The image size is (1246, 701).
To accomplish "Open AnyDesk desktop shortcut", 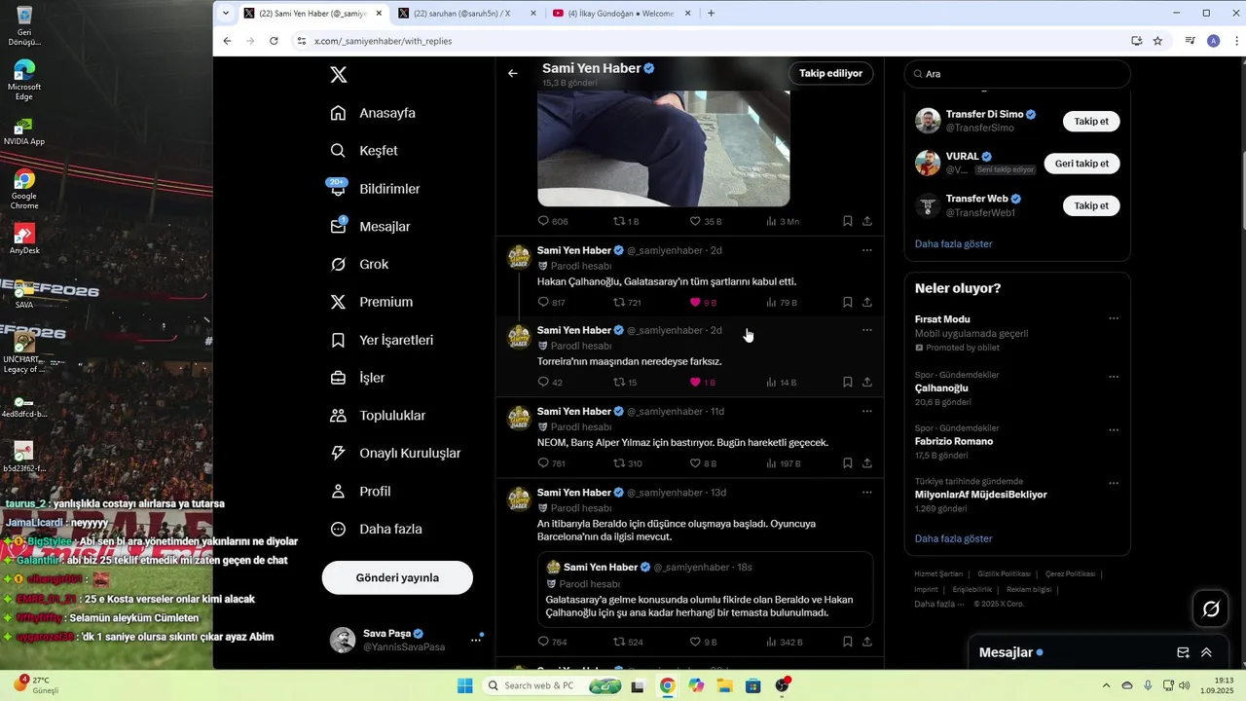I will pyautogui.click(x=24, y=240).
